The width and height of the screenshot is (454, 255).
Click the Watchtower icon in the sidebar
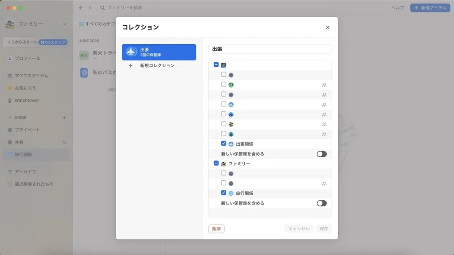(10, 101)
